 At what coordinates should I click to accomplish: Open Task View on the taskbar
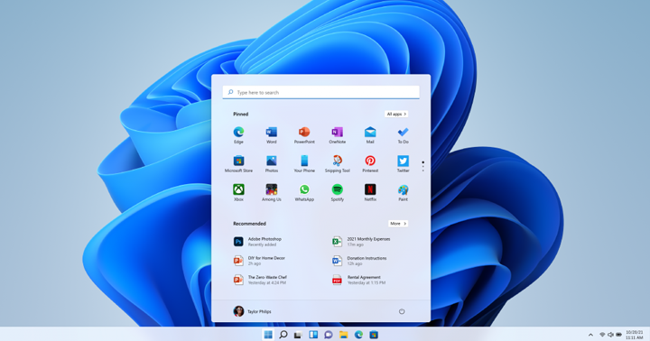[x=298, y=335]
